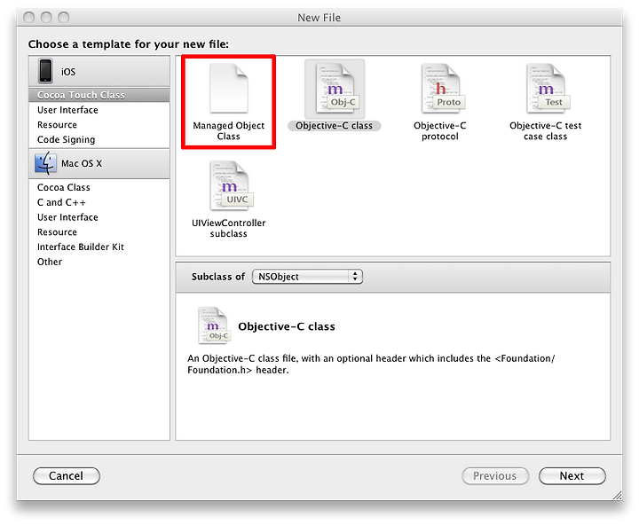Select C and C++ category
Viewport: 639px width, 525px height.
(99, 202)
